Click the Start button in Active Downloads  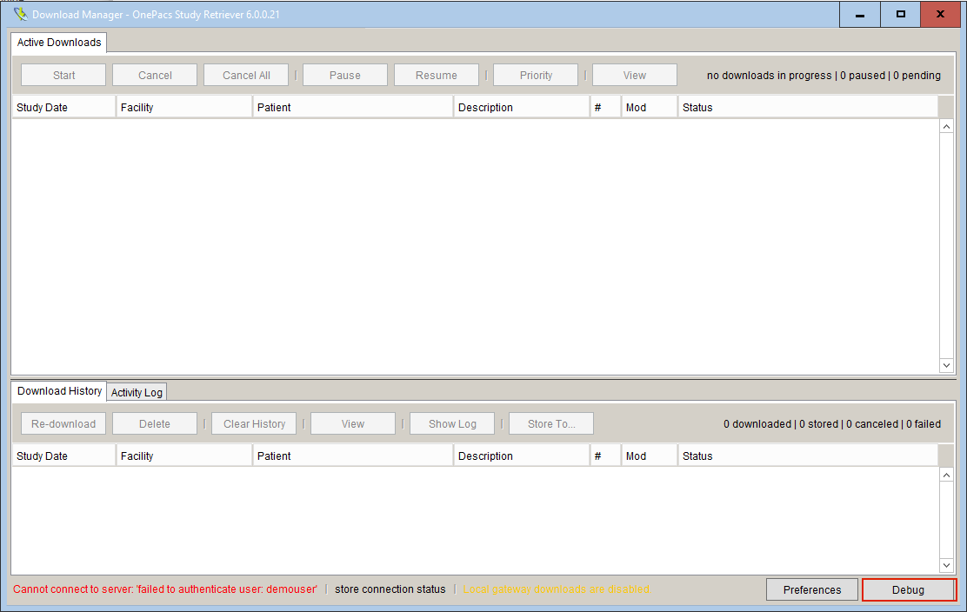tap(63, 75)
